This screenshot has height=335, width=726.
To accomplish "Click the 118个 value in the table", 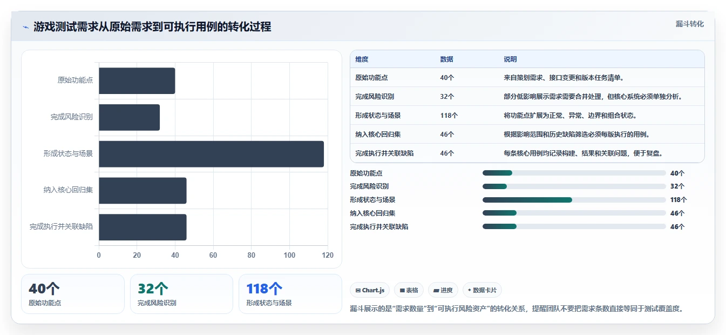I will (x=449, y=116).
